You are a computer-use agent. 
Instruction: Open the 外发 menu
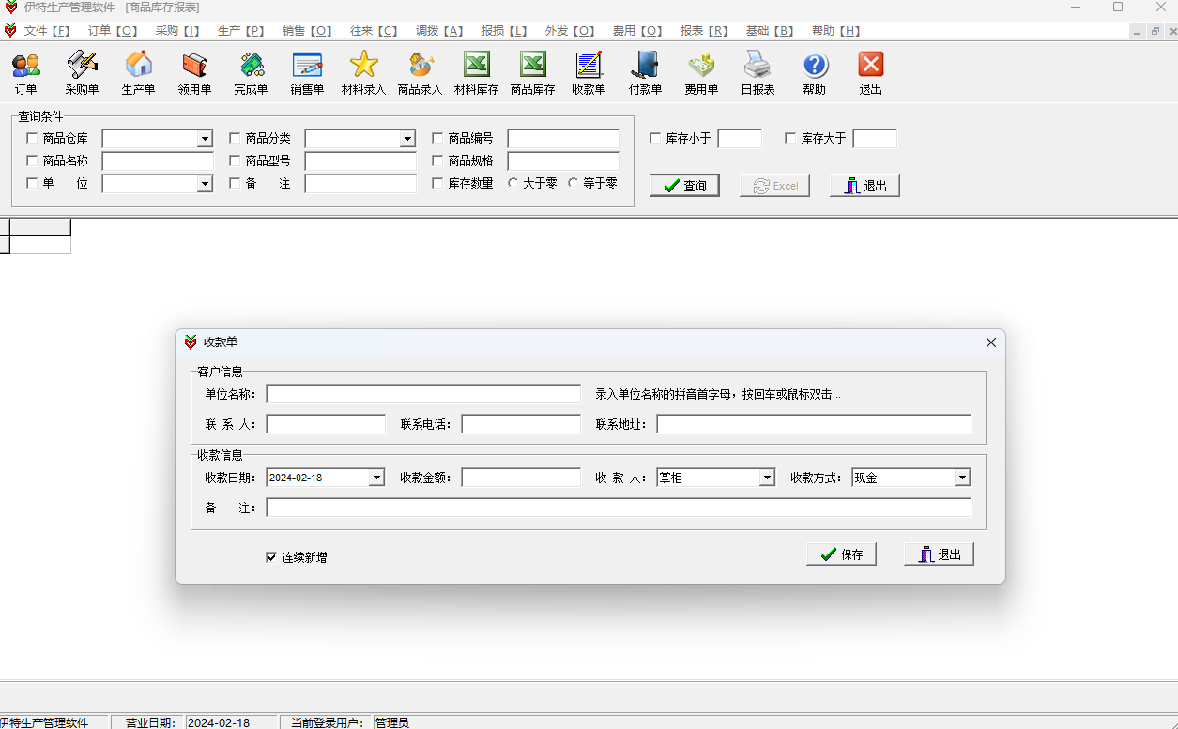point(571,31)
